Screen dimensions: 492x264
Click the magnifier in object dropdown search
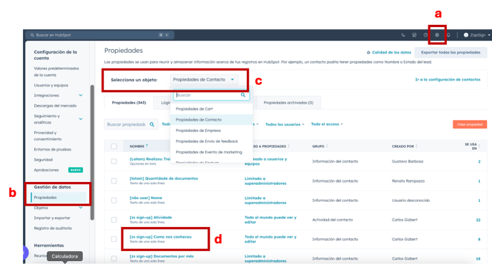243,95
